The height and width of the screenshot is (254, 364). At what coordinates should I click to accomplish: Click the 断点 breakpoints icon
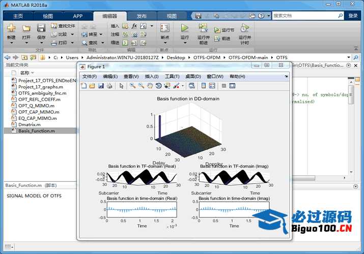tap(165, 28)
